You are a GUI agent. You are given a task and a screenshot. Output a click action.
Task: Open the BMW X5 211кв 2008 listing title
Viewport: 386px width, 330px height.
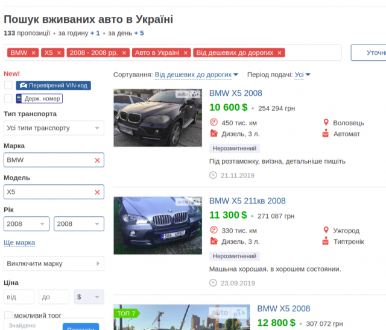point(247,201)
